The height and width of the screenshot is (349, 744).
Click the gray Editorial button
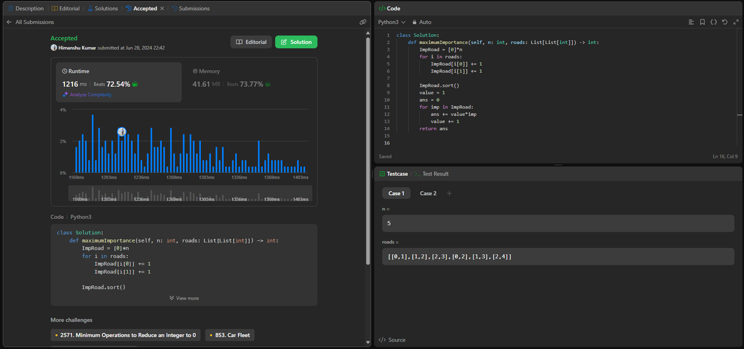pos(251,42)
